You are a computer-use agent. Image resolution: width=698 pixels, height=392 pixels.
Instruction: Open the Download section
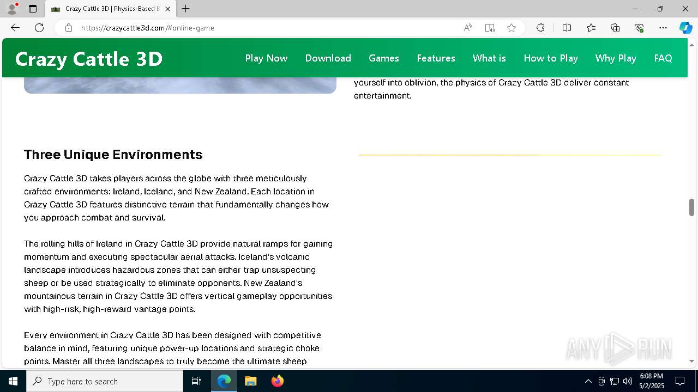click(x=328, y=58)
